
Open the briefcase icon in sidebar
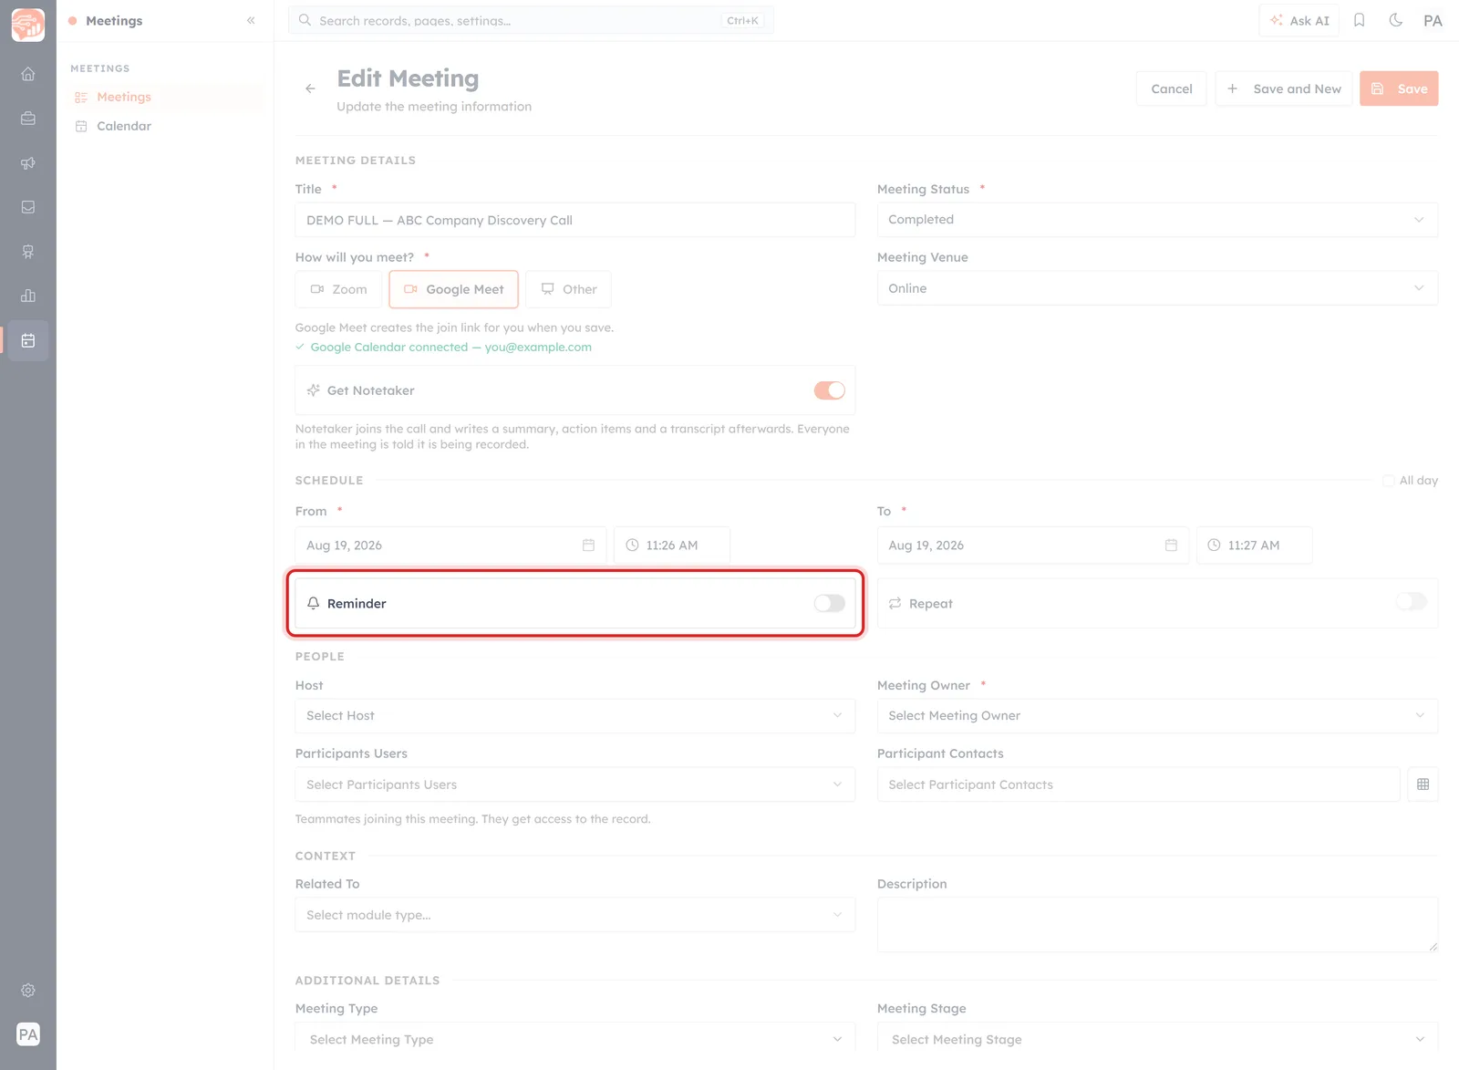click(28, 119)
